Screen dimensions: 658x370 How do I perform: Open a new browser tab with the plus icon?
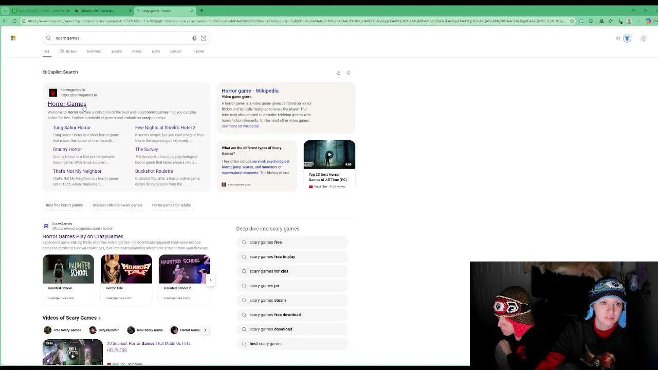click(x=202, y=11)
